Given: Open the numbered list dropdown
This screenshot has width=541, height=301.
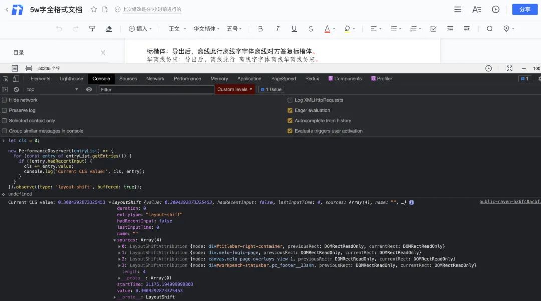Looking at the screenshot, I should point(416,29).
